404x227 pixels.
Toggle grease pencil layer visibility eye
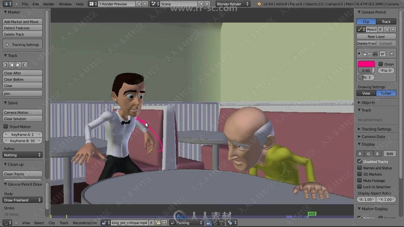coord(370,54)
